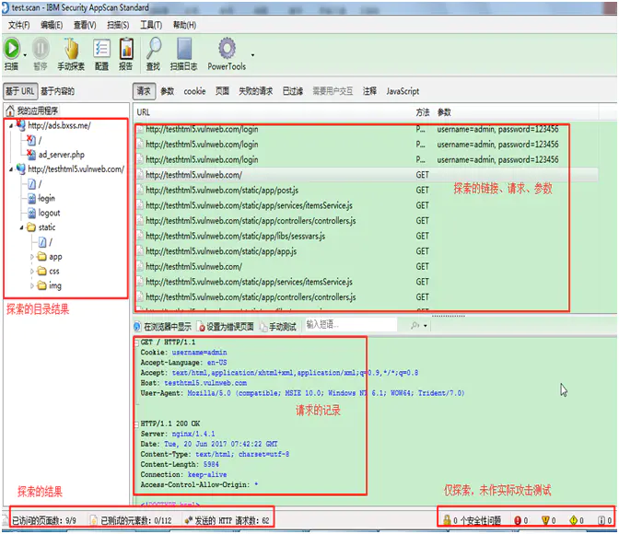Click the ads.bxss.me globe icon
Image resolution: width=619 pixels, height=534 pixels.
point(20,125)
